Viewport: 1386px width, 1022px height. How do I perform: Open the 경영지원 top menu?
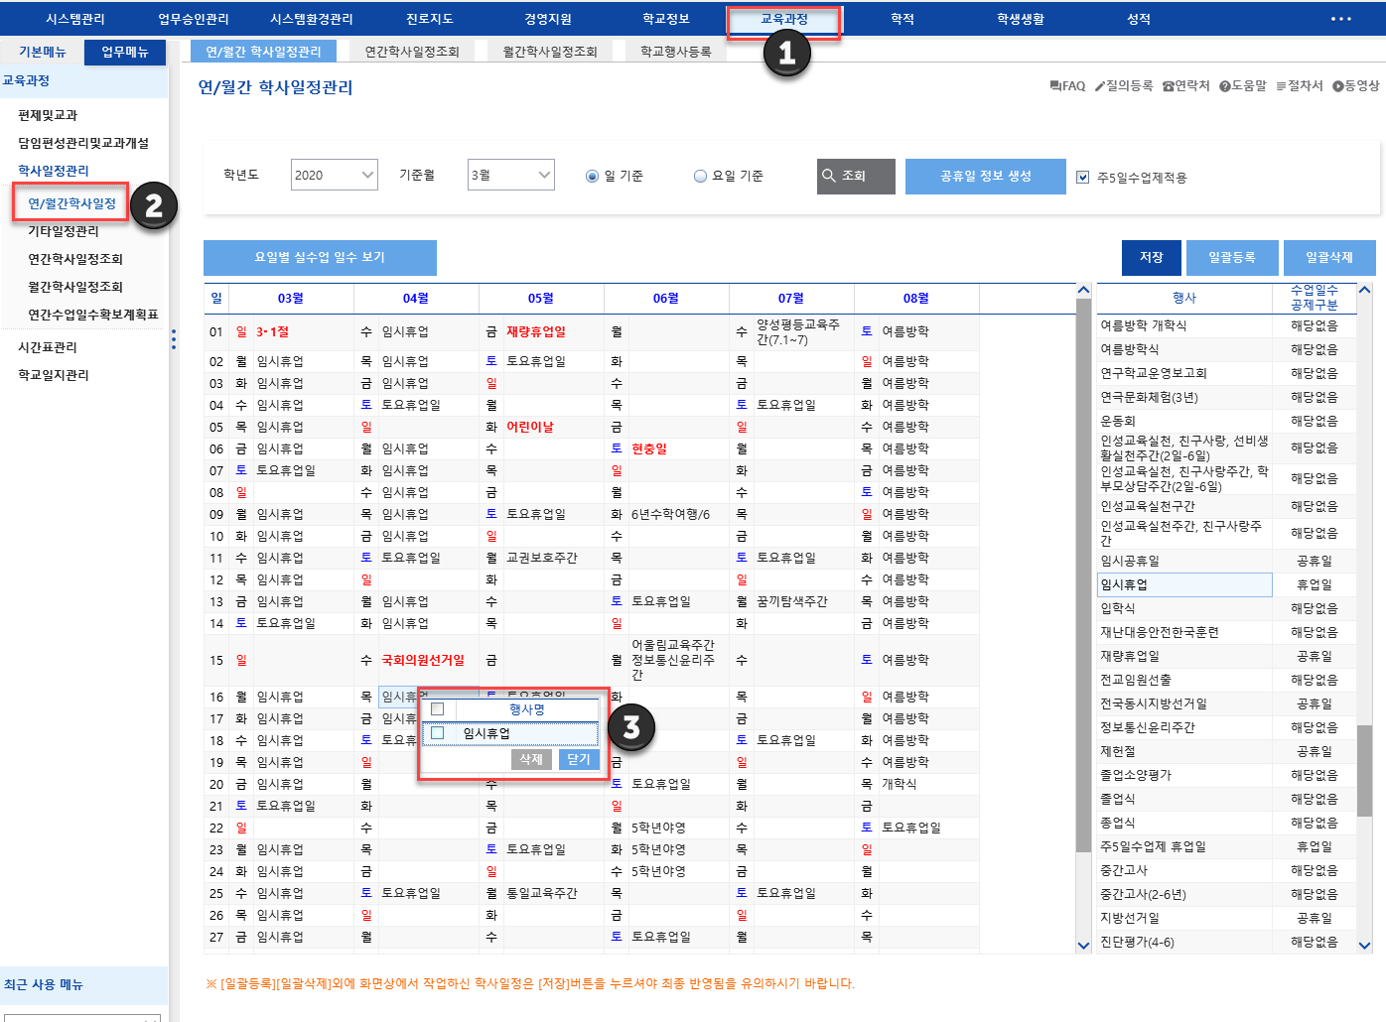[548, 19]
